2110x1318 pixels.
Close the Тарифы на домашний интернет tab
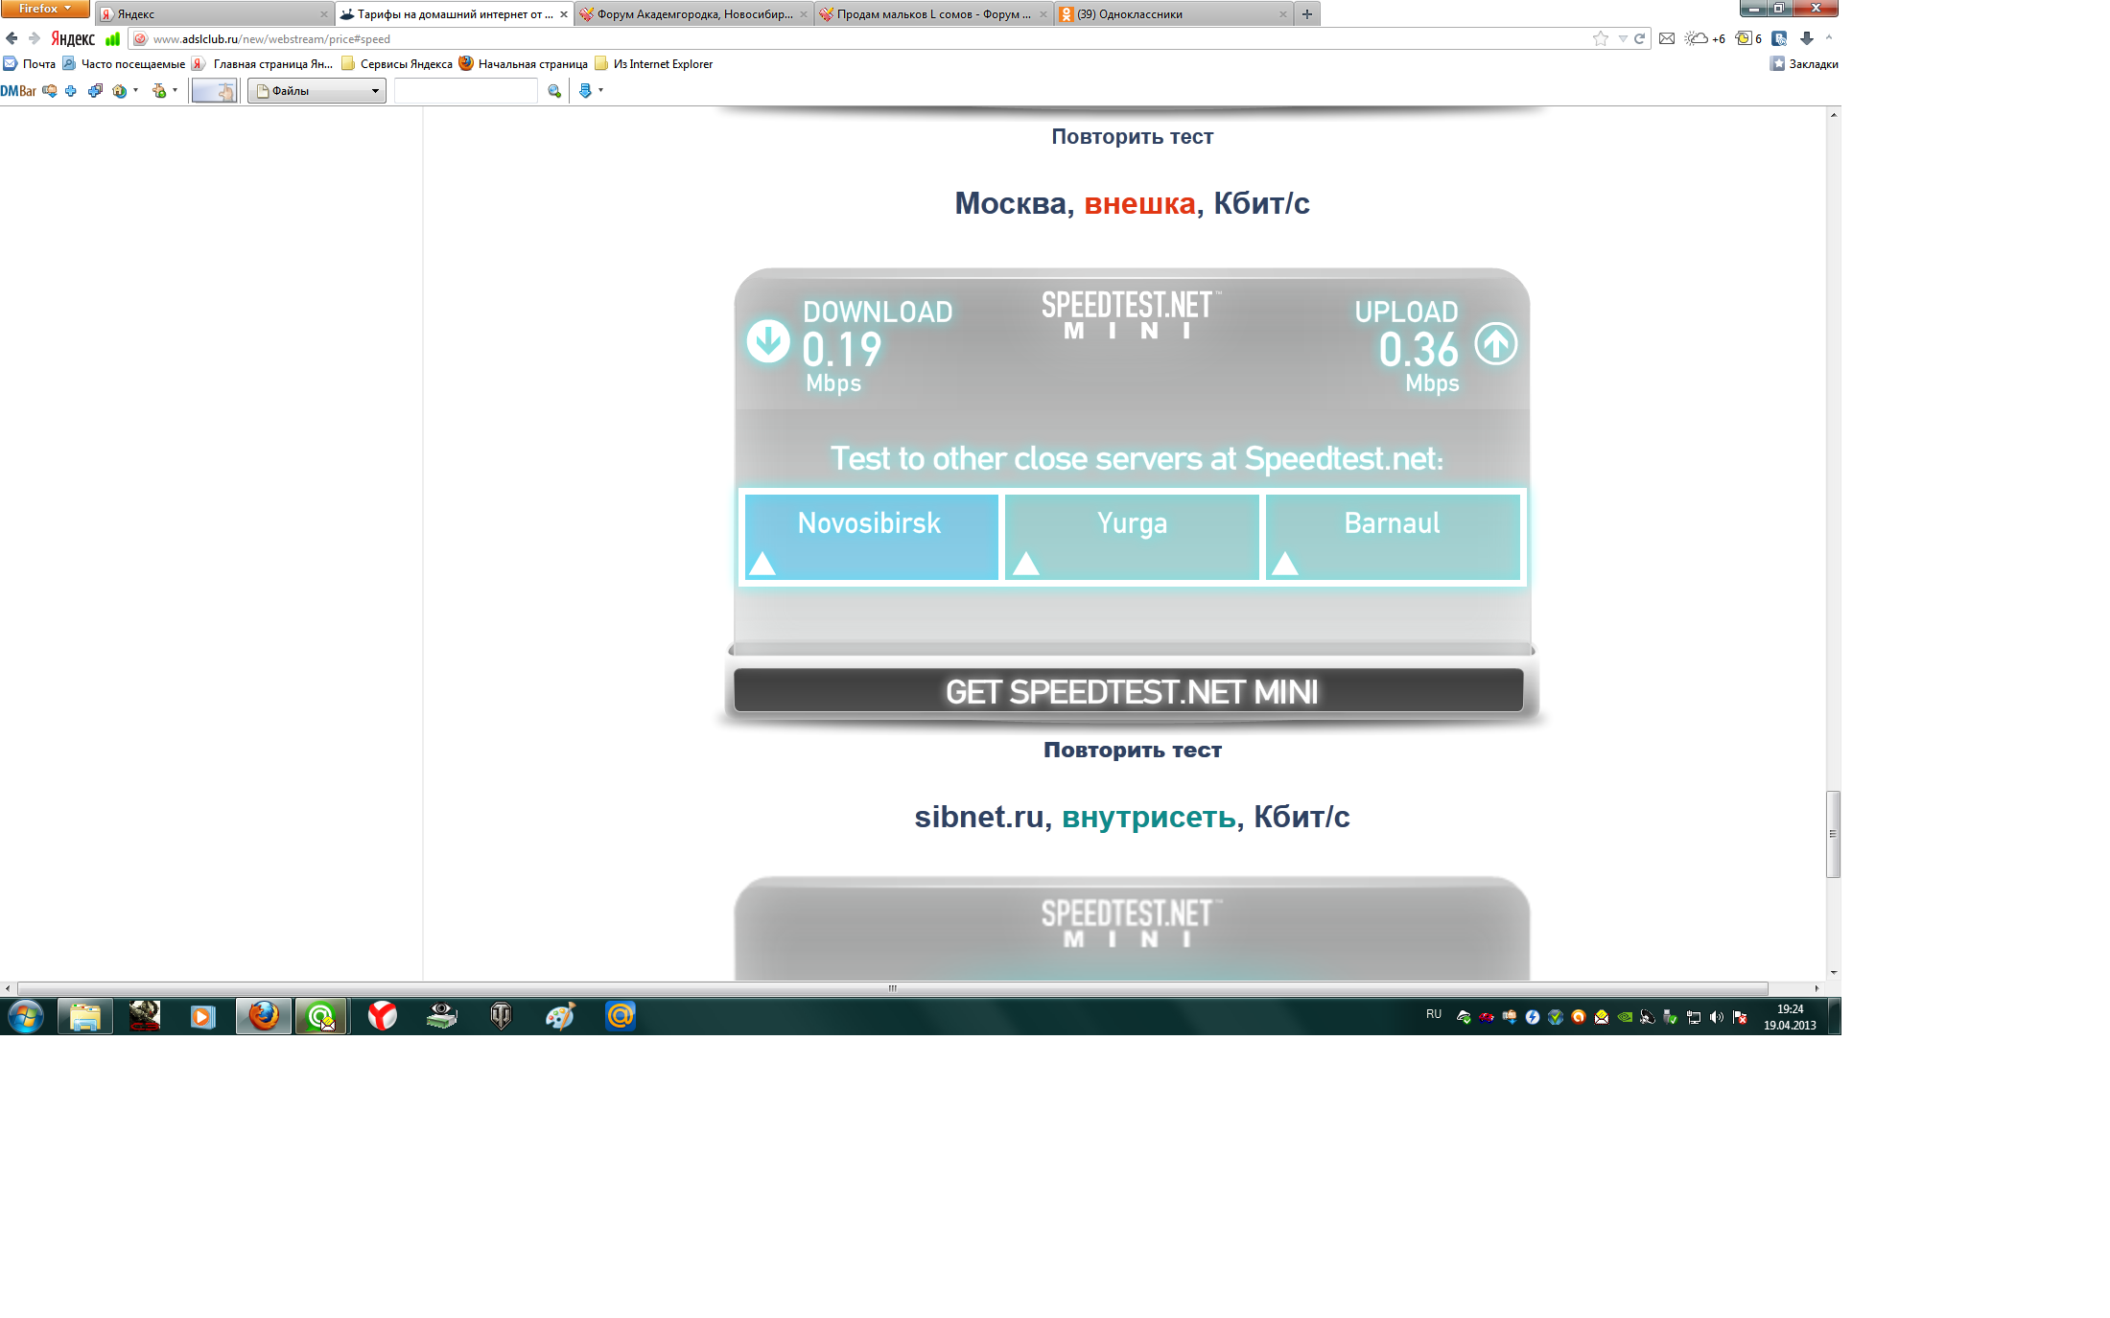tap(564, 14)
